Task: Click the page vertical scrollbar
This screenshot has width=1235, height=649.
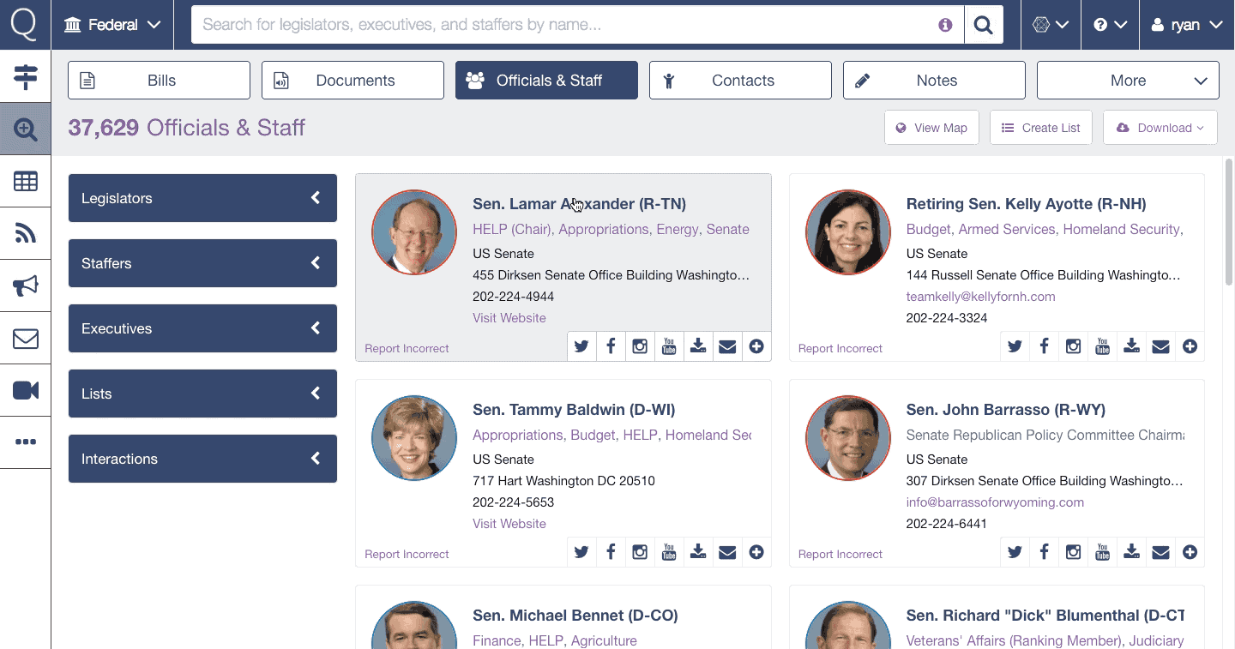Action: click(1229, 223)
